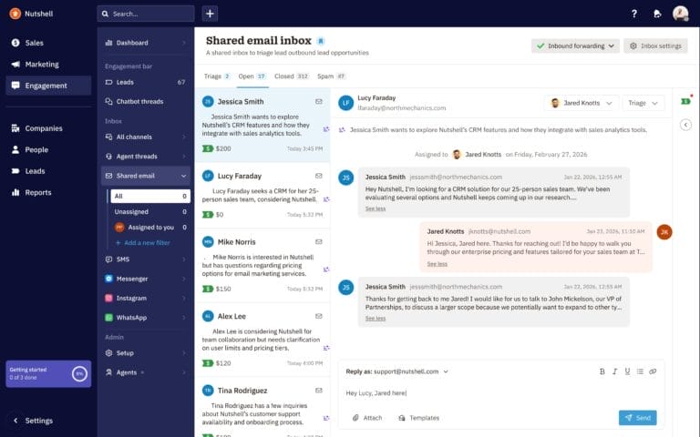Open the Reply as support@nutshell.com dropdown
The height and width of the screenshot is (437, 700).
click(397, 371)
